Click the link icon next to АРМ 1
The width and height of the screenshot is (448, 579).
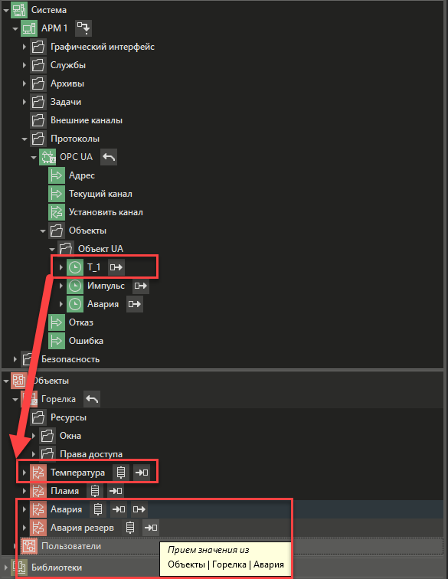tap(83, 28)
